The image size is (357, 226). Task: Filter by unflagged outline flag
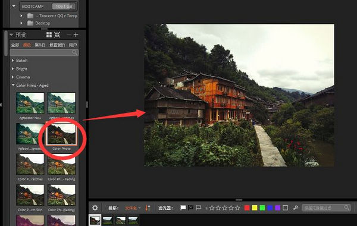[198, 208]
